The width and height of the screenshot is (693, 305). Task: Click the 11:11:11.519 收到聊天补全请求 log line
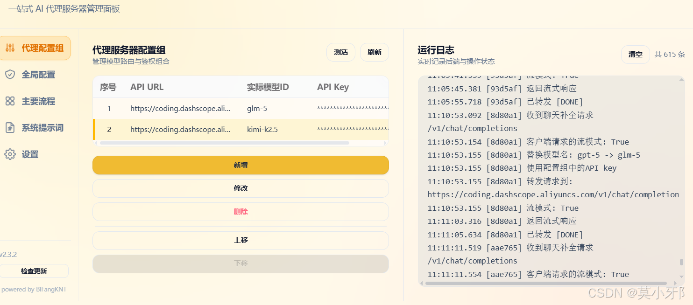click(510, 248)
